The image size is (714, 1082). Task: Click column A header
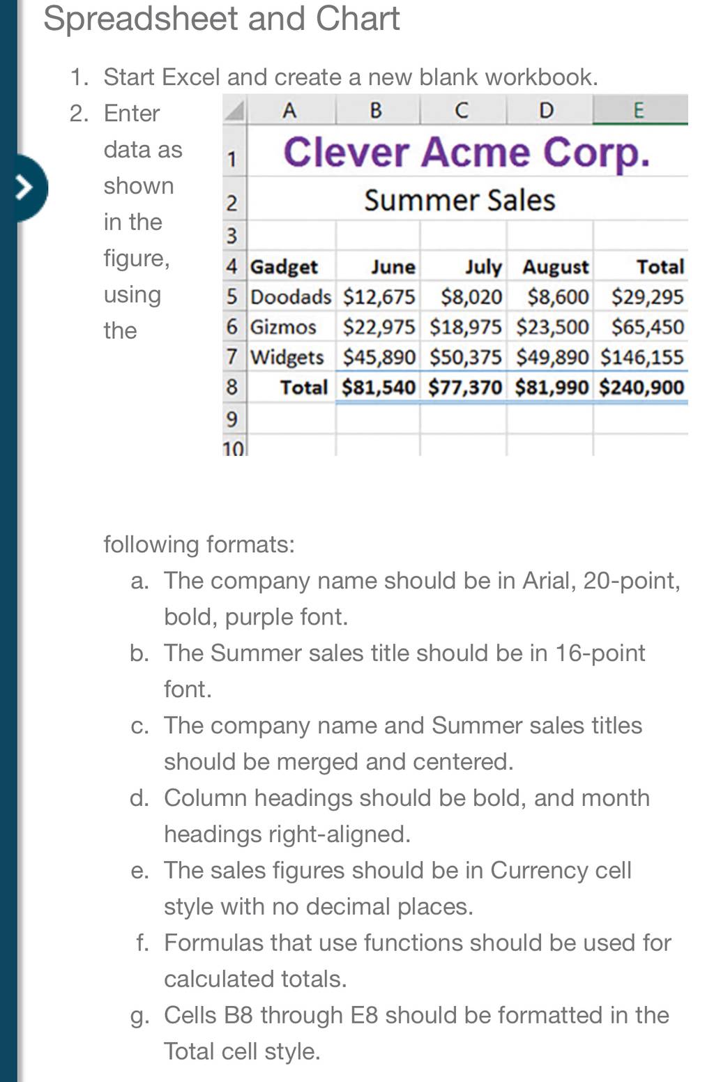pos(290,109)
